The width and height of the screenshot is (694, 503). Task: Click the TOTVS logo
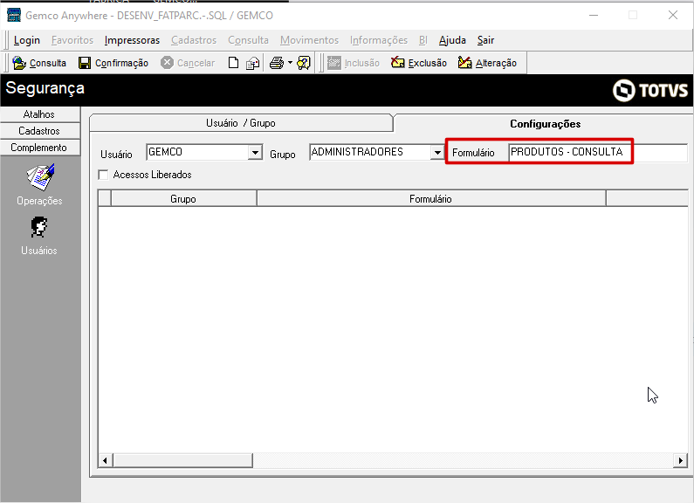coord(650,90)
